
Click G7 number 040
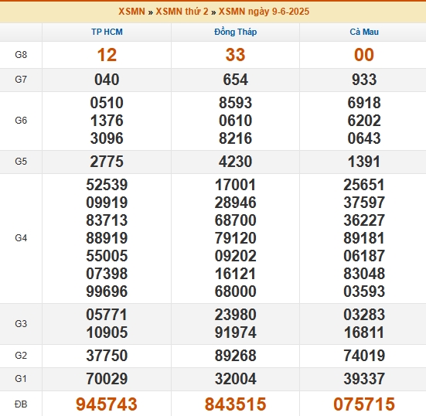[107, 80]
